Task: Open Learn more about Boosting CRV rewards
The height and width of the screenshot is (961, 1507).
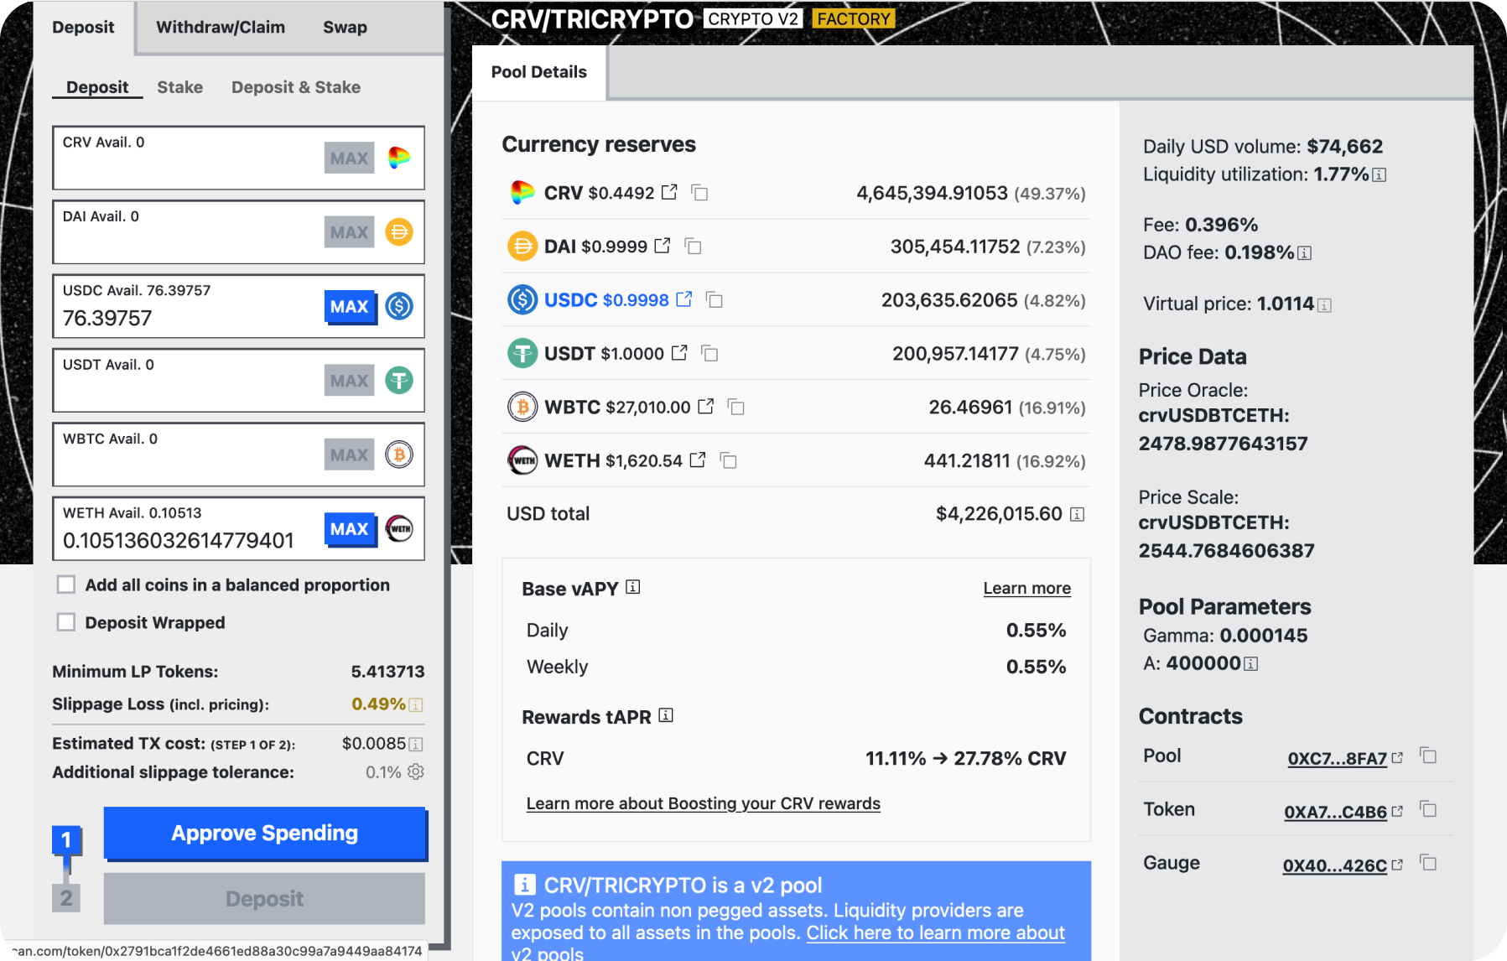Action: coord(703,803)
